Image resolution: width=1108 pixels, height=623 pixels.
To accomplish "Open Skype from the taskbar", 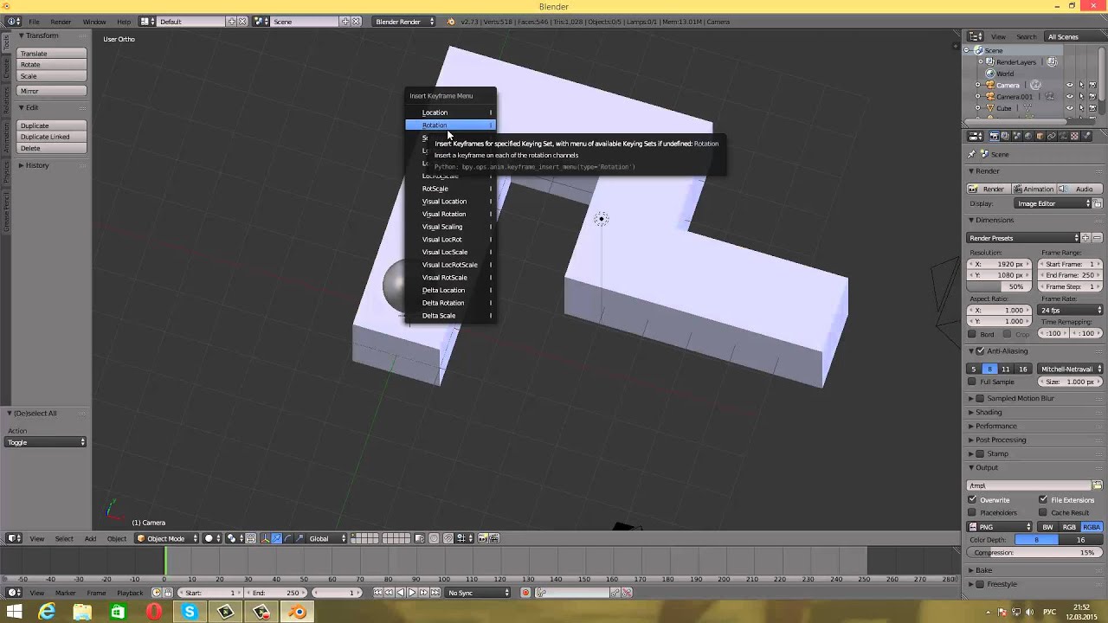I will [x=190, y=613].
